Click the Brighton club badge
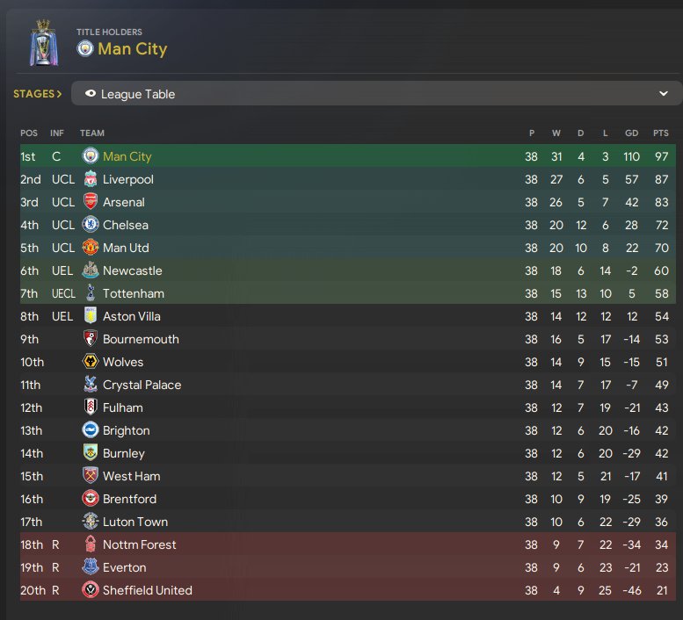The width and height of the screenshot is (683, 620). (x=91, y=430)
